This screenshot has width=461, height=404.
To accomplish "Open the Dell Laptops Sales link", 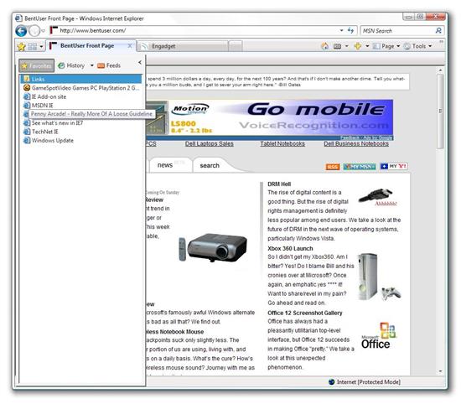I will click(x=210, y=144).
